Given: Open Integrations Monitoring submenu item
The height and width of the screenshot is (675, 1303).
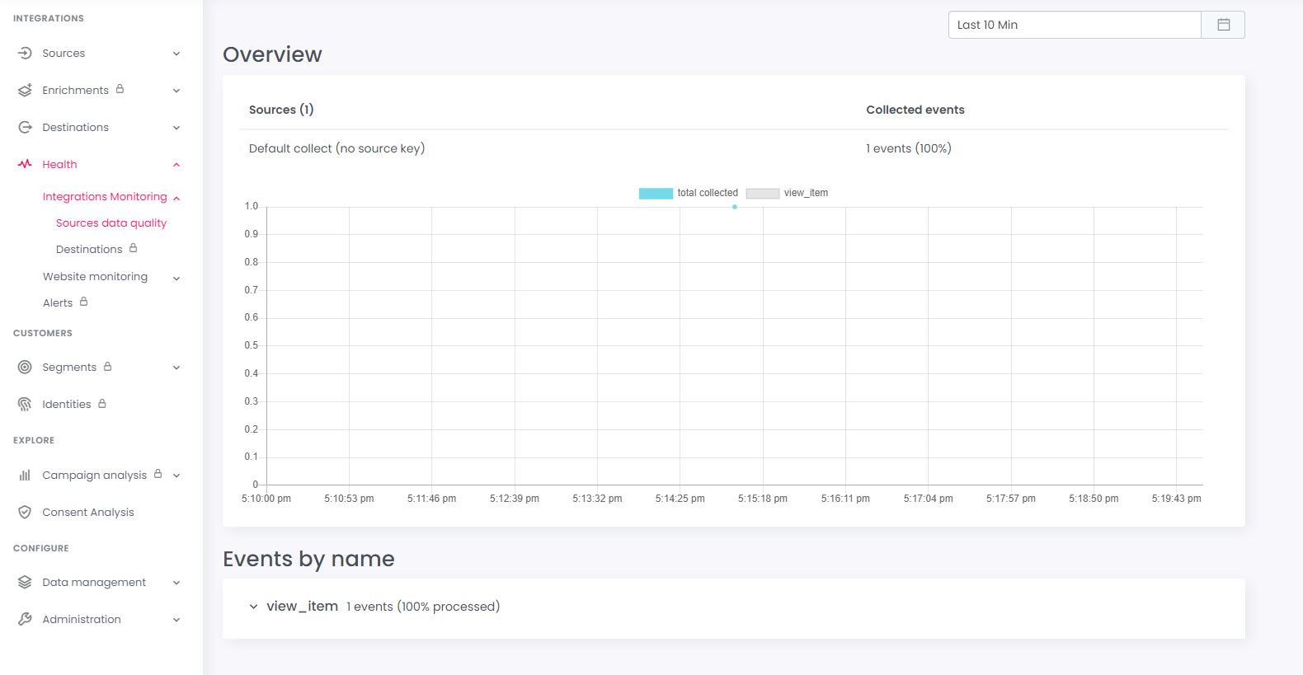Looking at the screenshot, I should click(x=105, y=197).
